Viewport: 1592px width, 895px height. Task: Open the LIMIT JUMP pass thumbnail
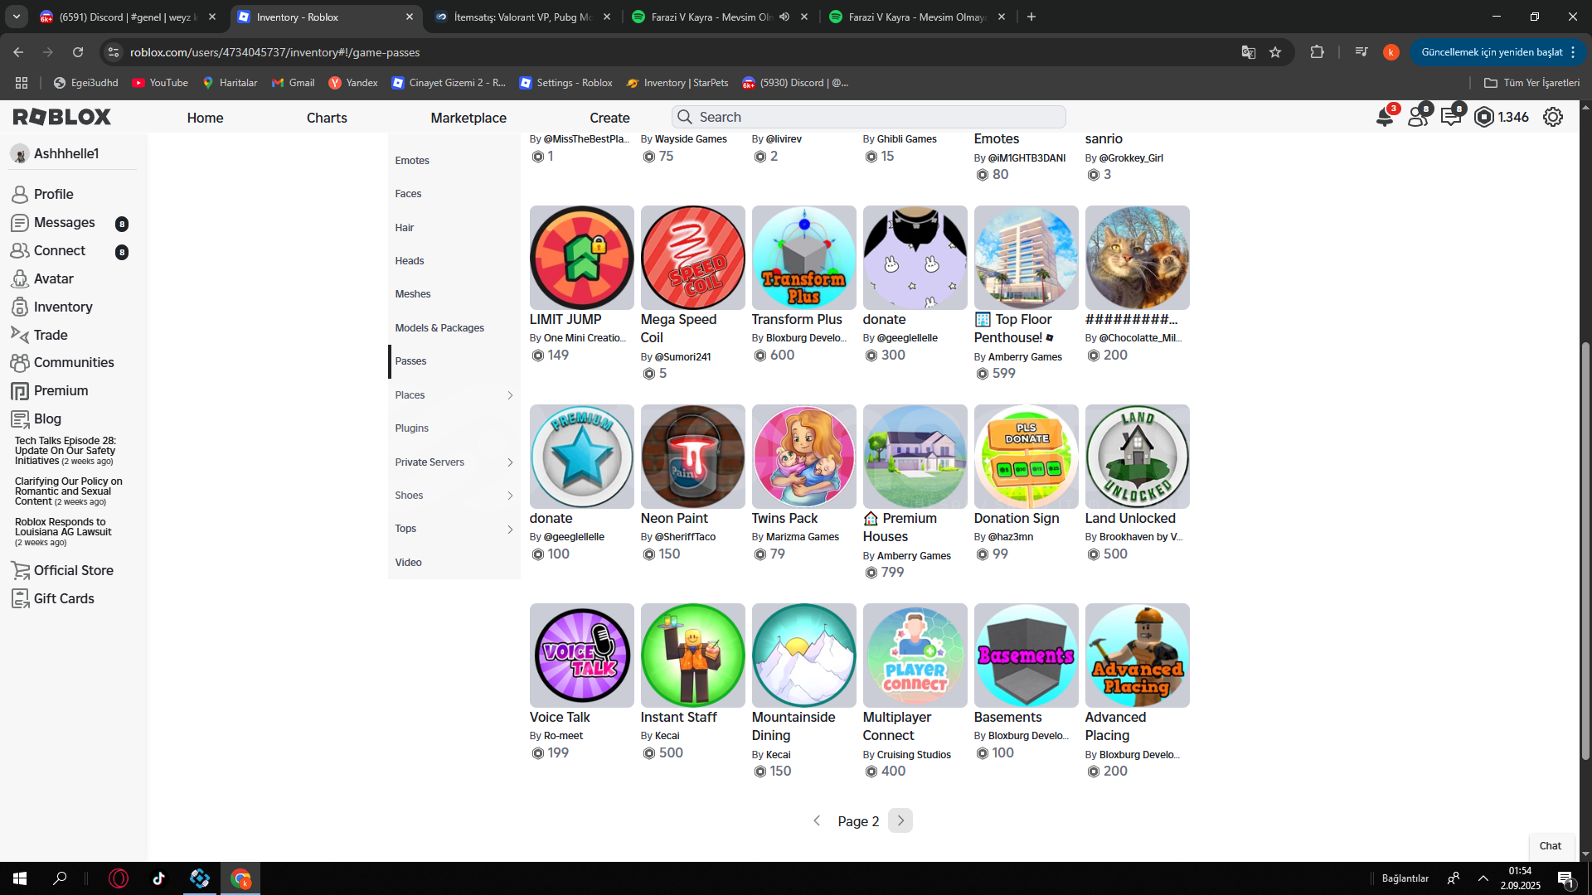[581, 258]
